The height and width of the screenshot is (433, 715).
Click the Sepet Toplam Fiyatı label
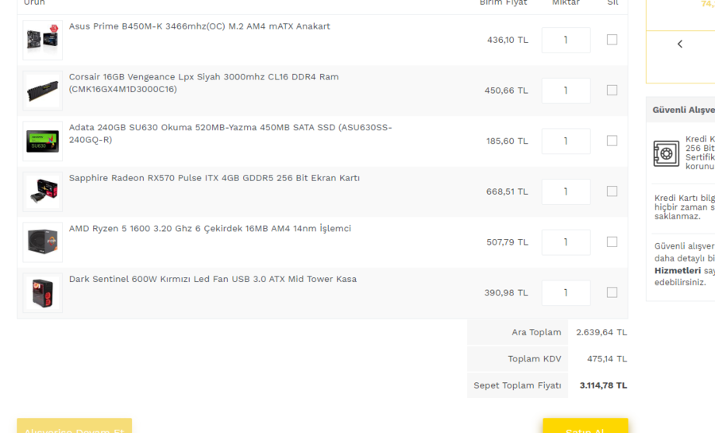(x=517, y=385)
